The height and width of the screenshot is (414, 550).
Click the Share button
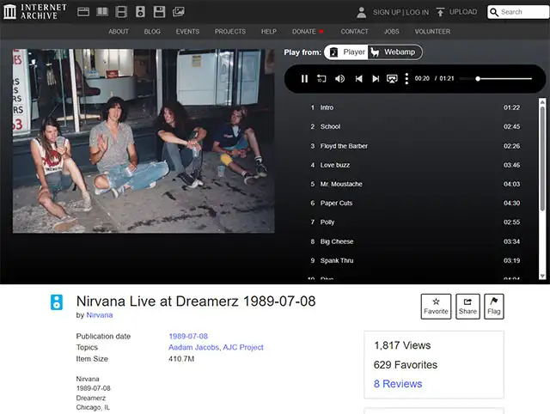click(467, 307)
